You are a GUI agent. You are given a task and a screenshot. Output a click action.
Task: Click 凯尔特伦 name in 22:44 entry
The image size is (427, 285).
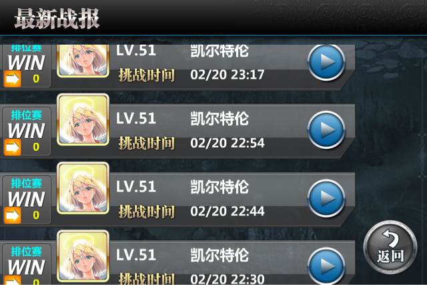coord(220,187)
